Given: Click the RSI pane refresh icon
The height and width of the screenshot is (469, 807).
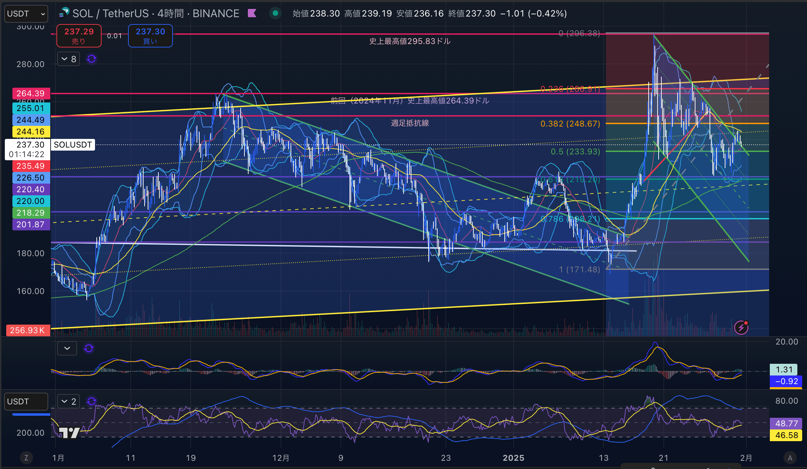Looking at the screenshot, I should point(91,401).
